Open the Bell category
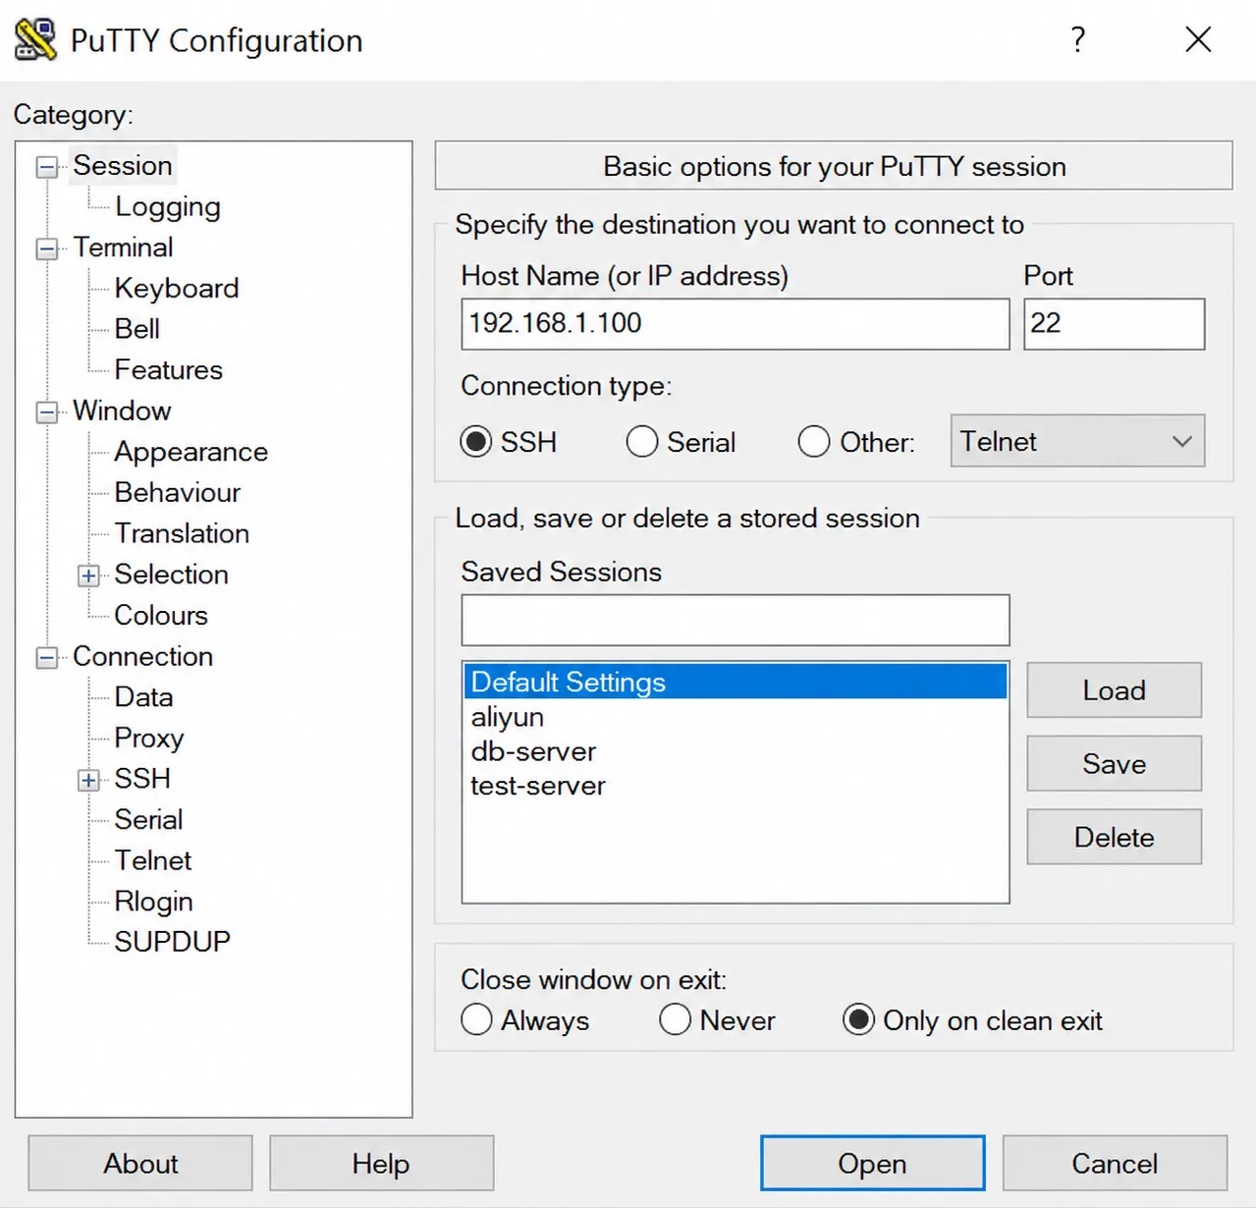This screenshot has width=1256, height=1208. (x=137, y=329)
